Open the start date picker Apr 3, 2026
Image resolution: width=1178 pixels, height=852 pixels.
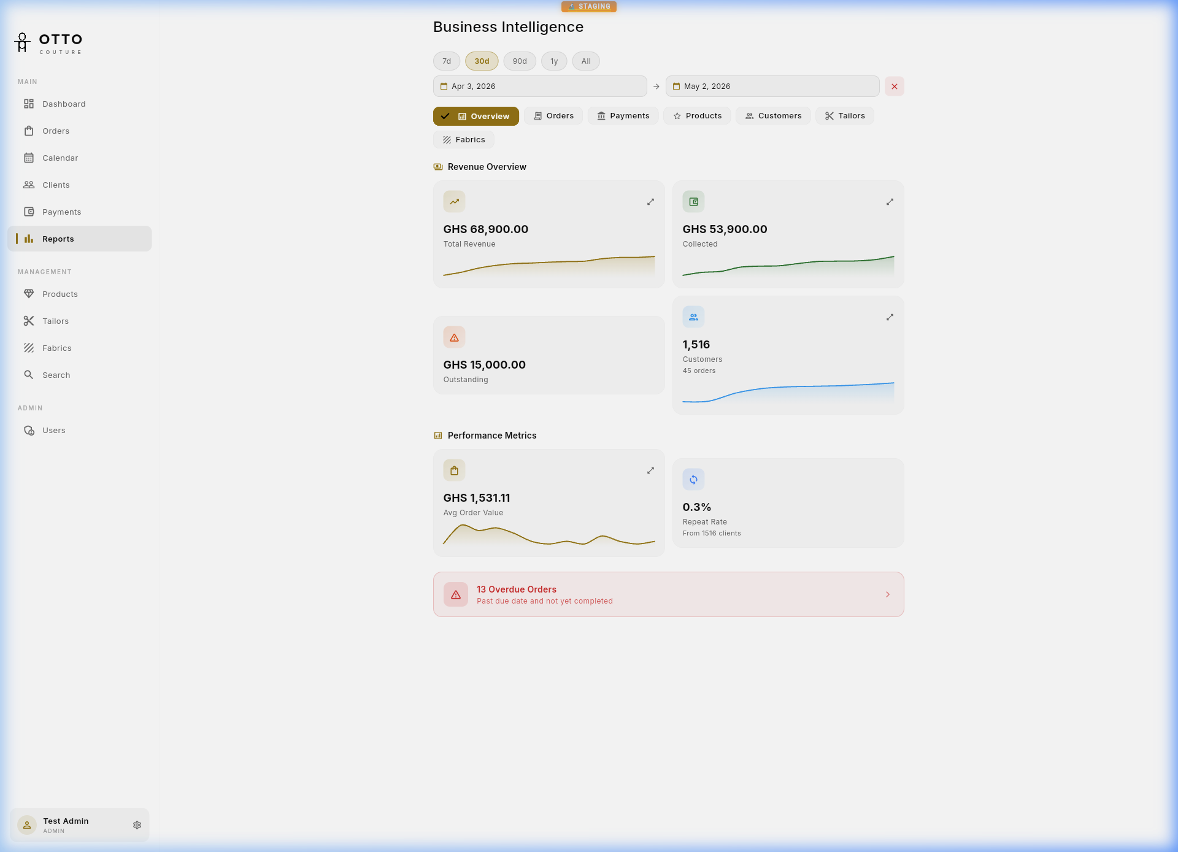[540, 86]
